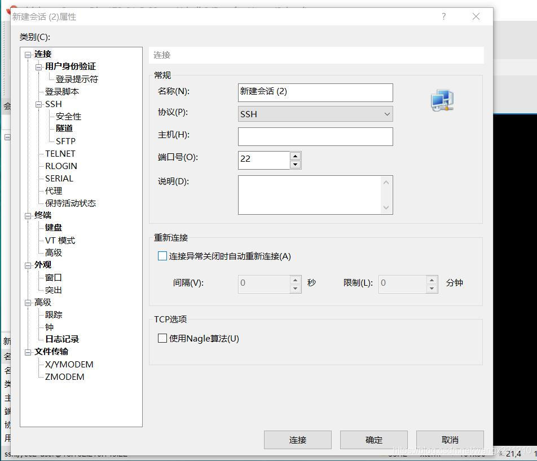Image resolution: width=537 pixels, height=461 pixels.
Task: Collapse the 高级 category tree node
Action: (x=28, y=303)
